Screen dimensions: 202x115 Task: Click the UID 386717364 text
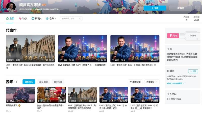coord(176,99)
